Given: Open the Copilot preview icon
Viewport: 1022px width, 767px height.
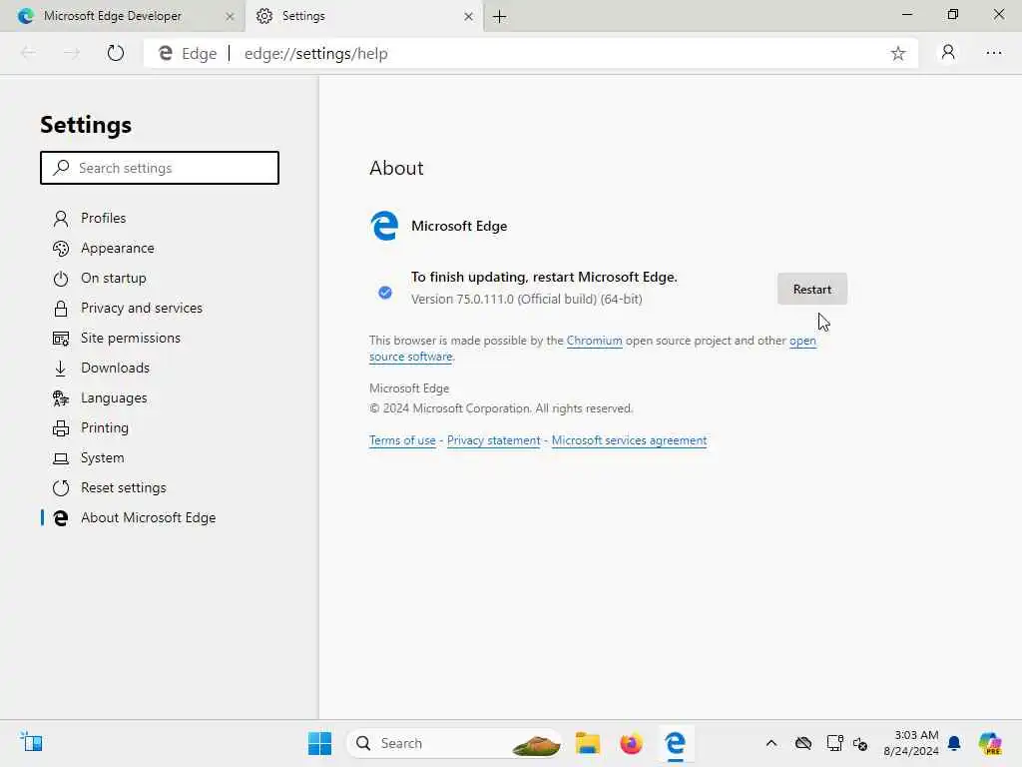Looking at the screenshot, I should (990, 743).
